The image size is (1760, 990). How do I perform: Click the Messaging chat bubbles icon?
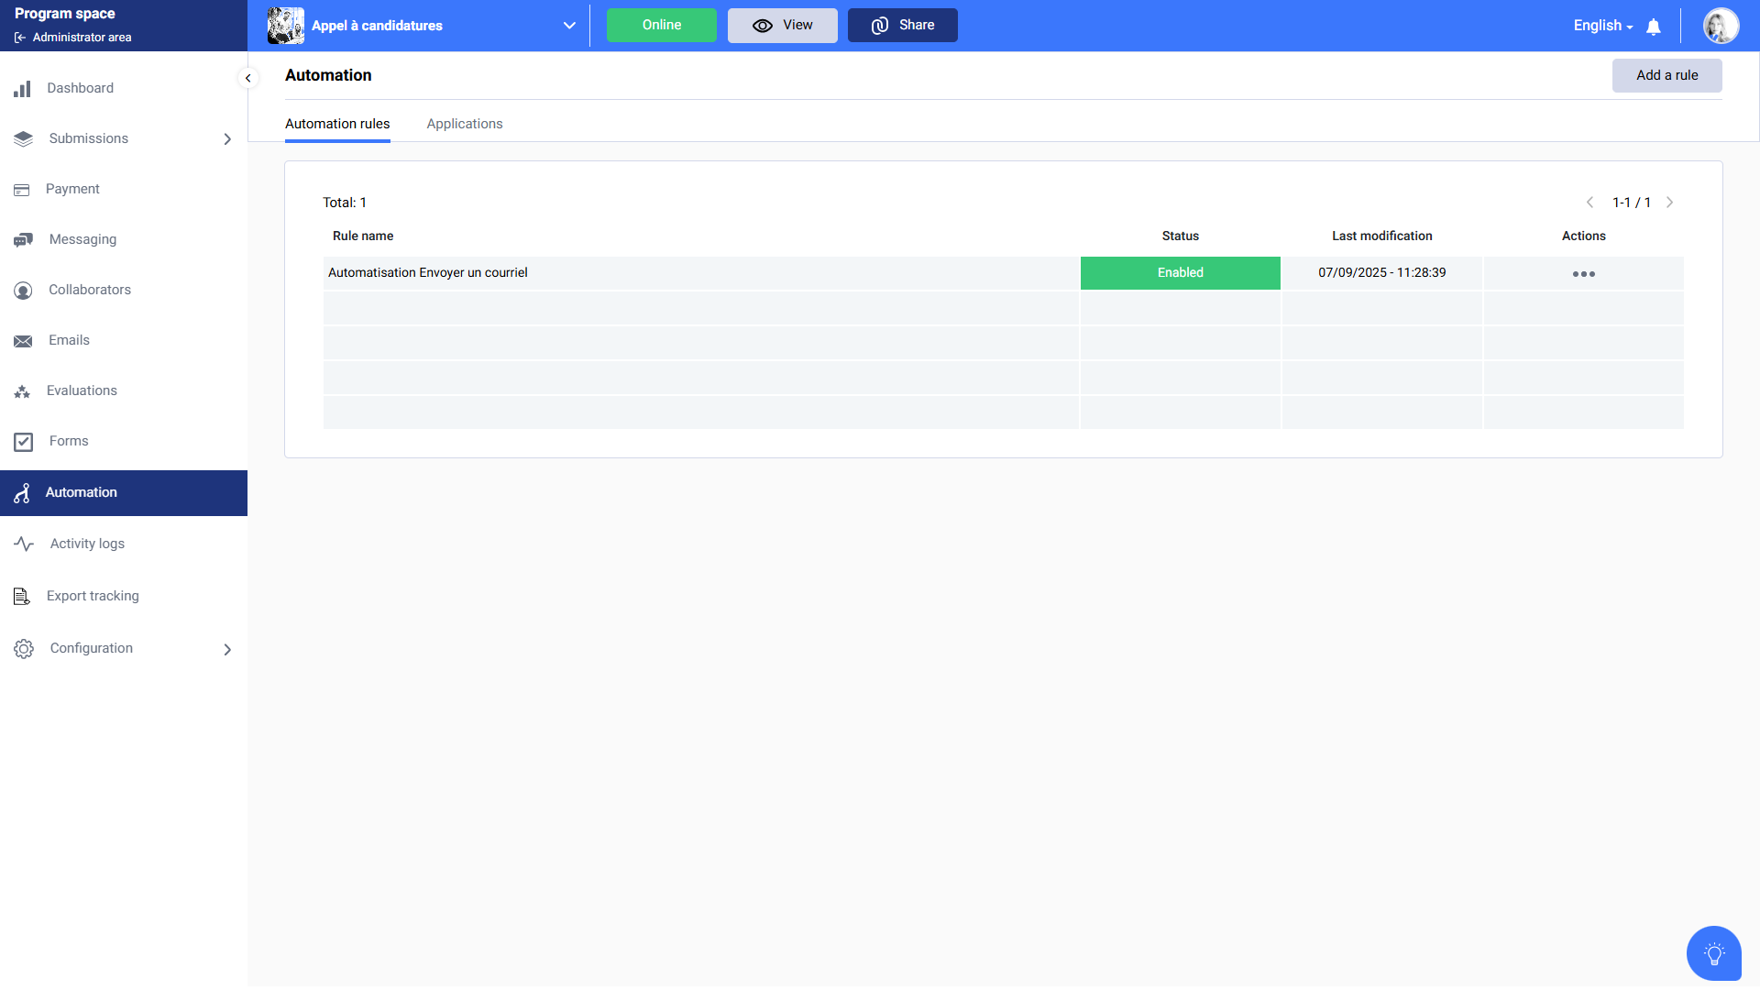point(24,240)
